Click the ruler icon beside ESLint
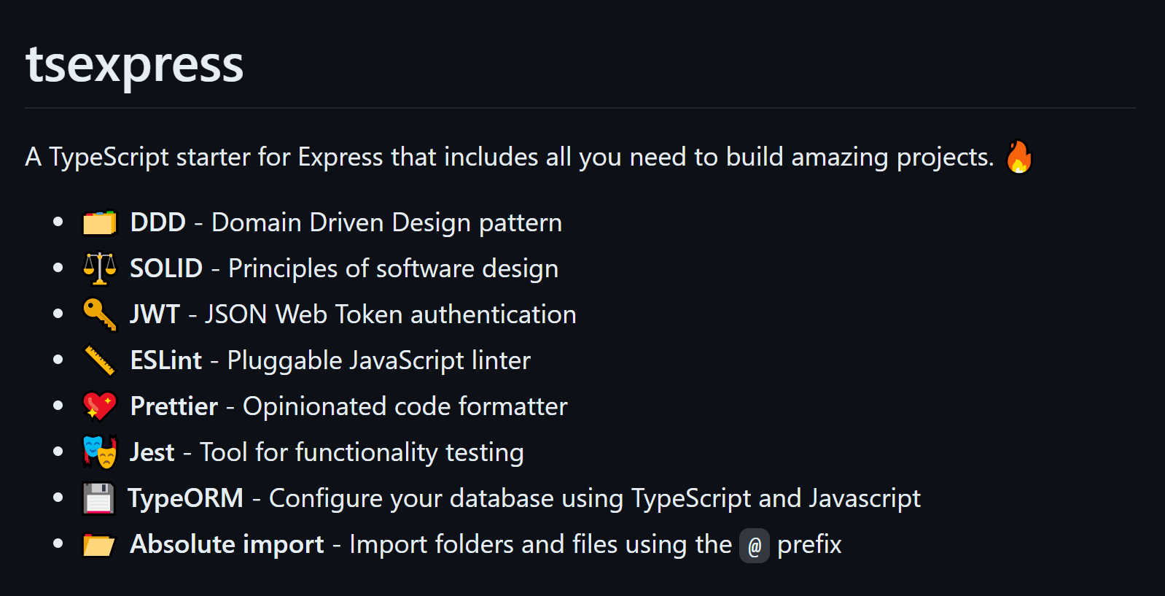The height and width of the screenshot is (596, 1165). coord(99,360)
